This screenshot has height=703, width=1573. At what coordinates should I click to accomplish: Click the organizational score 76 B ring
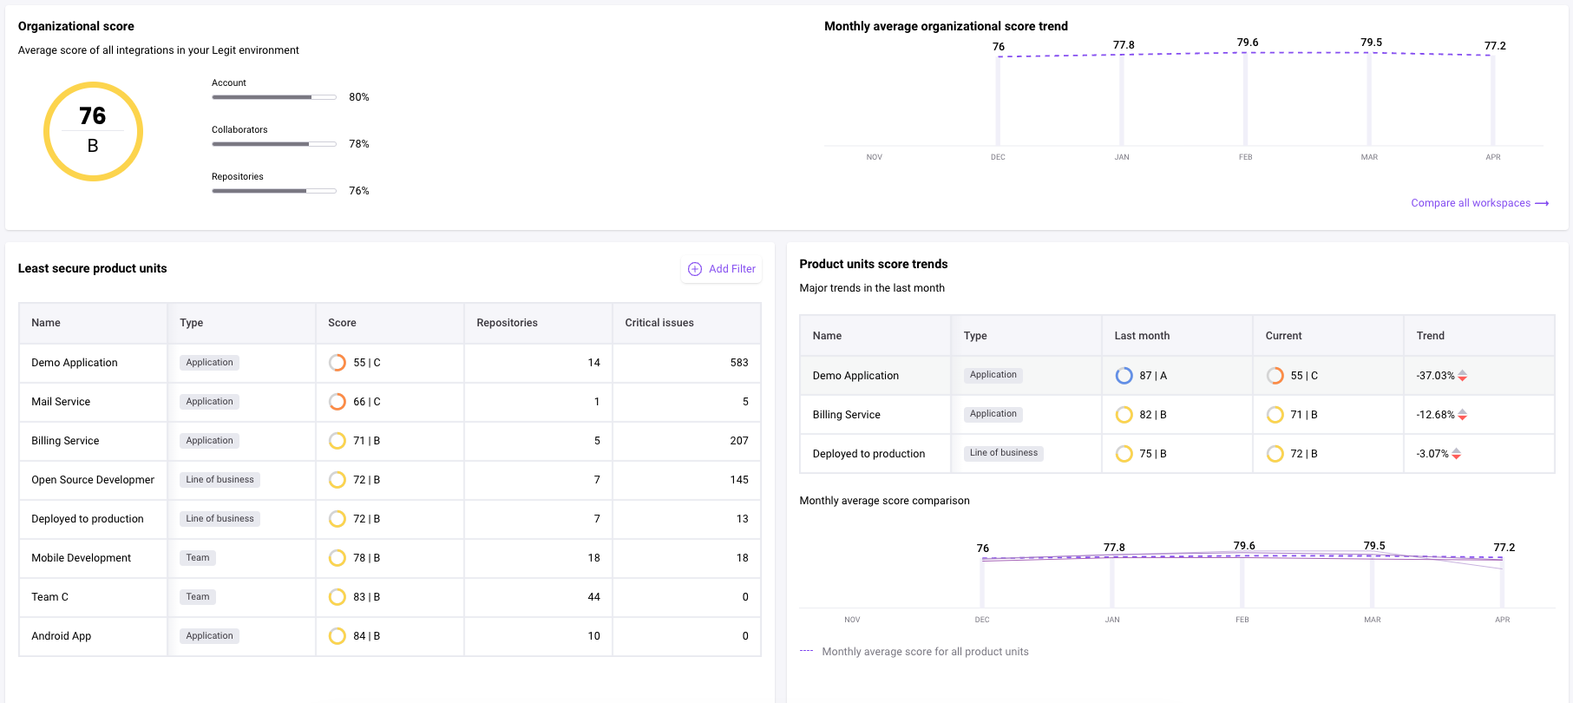[93, 131]
